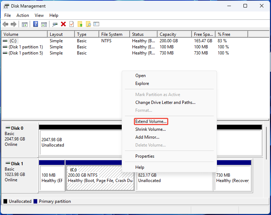Click the checklist settings toolbar icon
Image resolution: width=271 pixels, height=215 pixels.
[96, 24]
